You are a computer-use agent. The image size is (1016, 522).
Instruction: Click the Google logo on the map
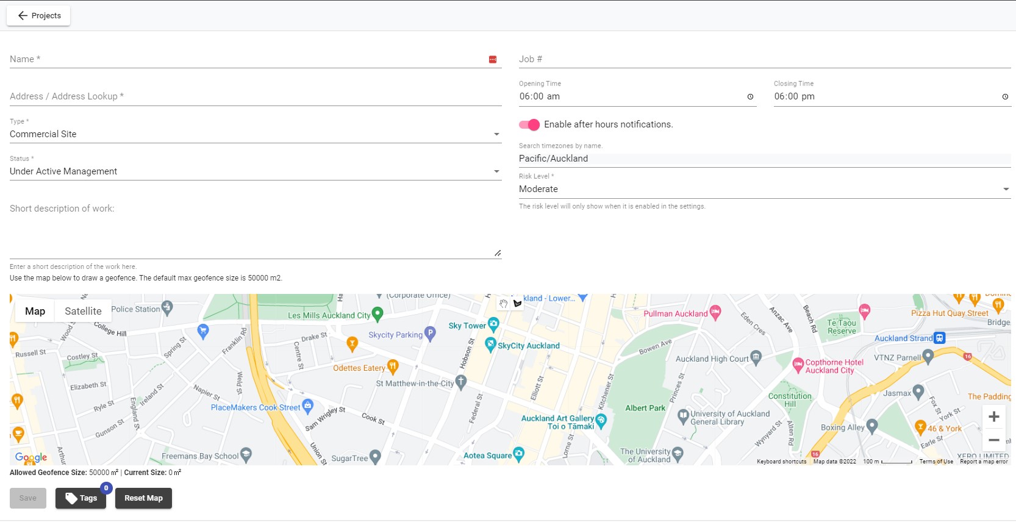point(31,457)
